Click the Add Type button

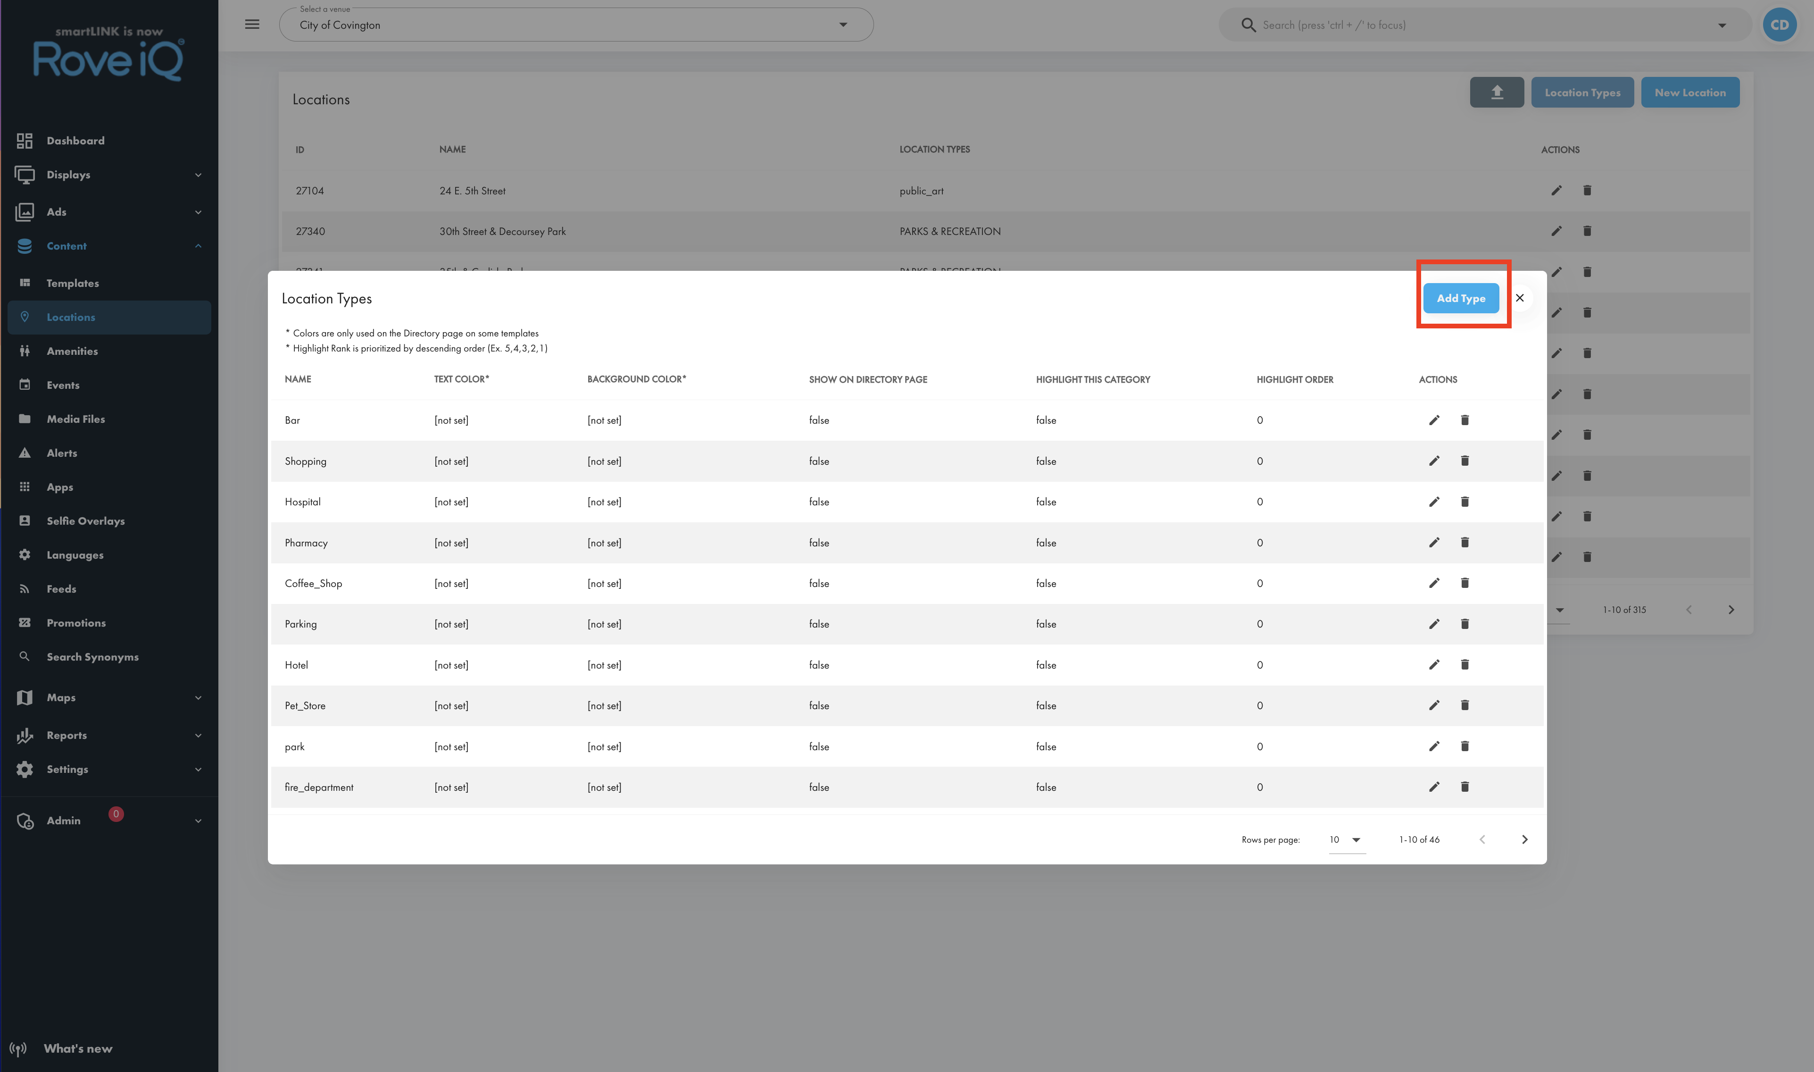[1461, 298]
